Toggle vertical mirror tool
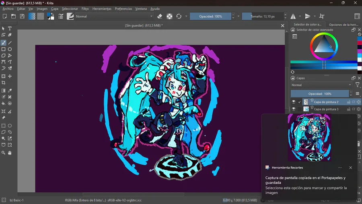The image size is (362, 204). (x=308, y=16)
